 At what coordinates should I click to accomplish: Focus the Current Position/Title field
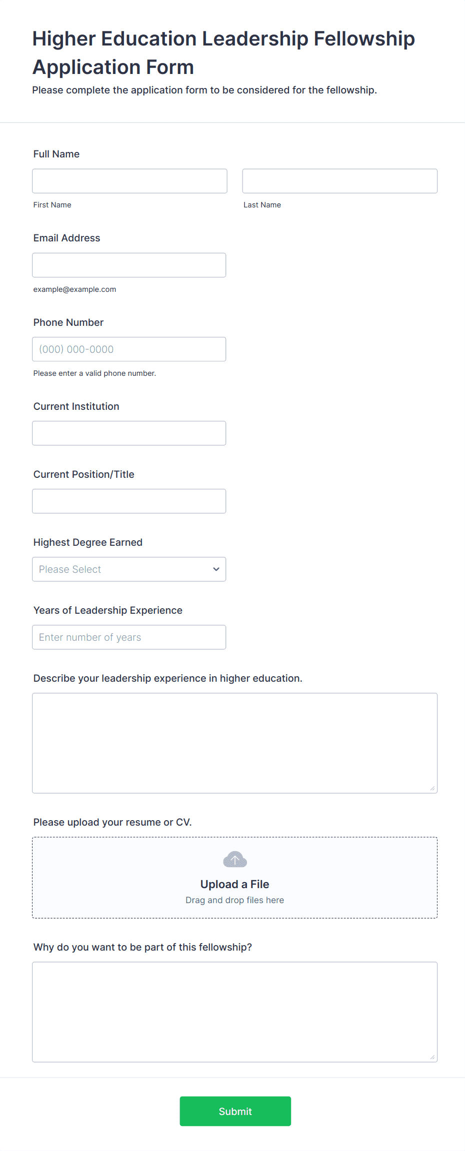(x=129, y=501)
